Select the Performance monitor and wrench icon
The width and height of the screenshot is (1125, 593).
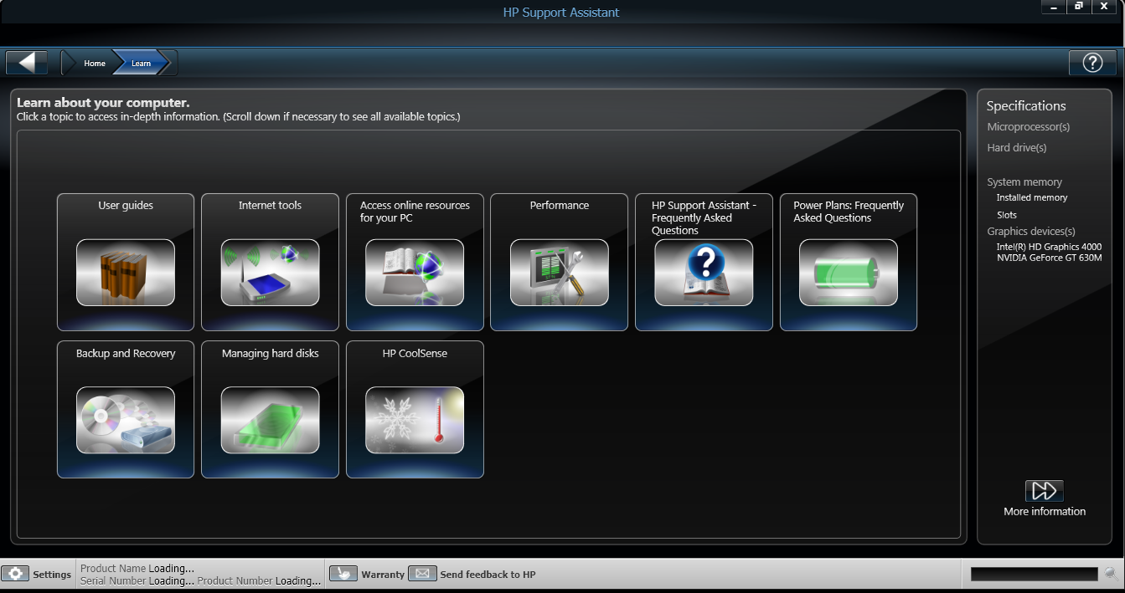(559, 272)
